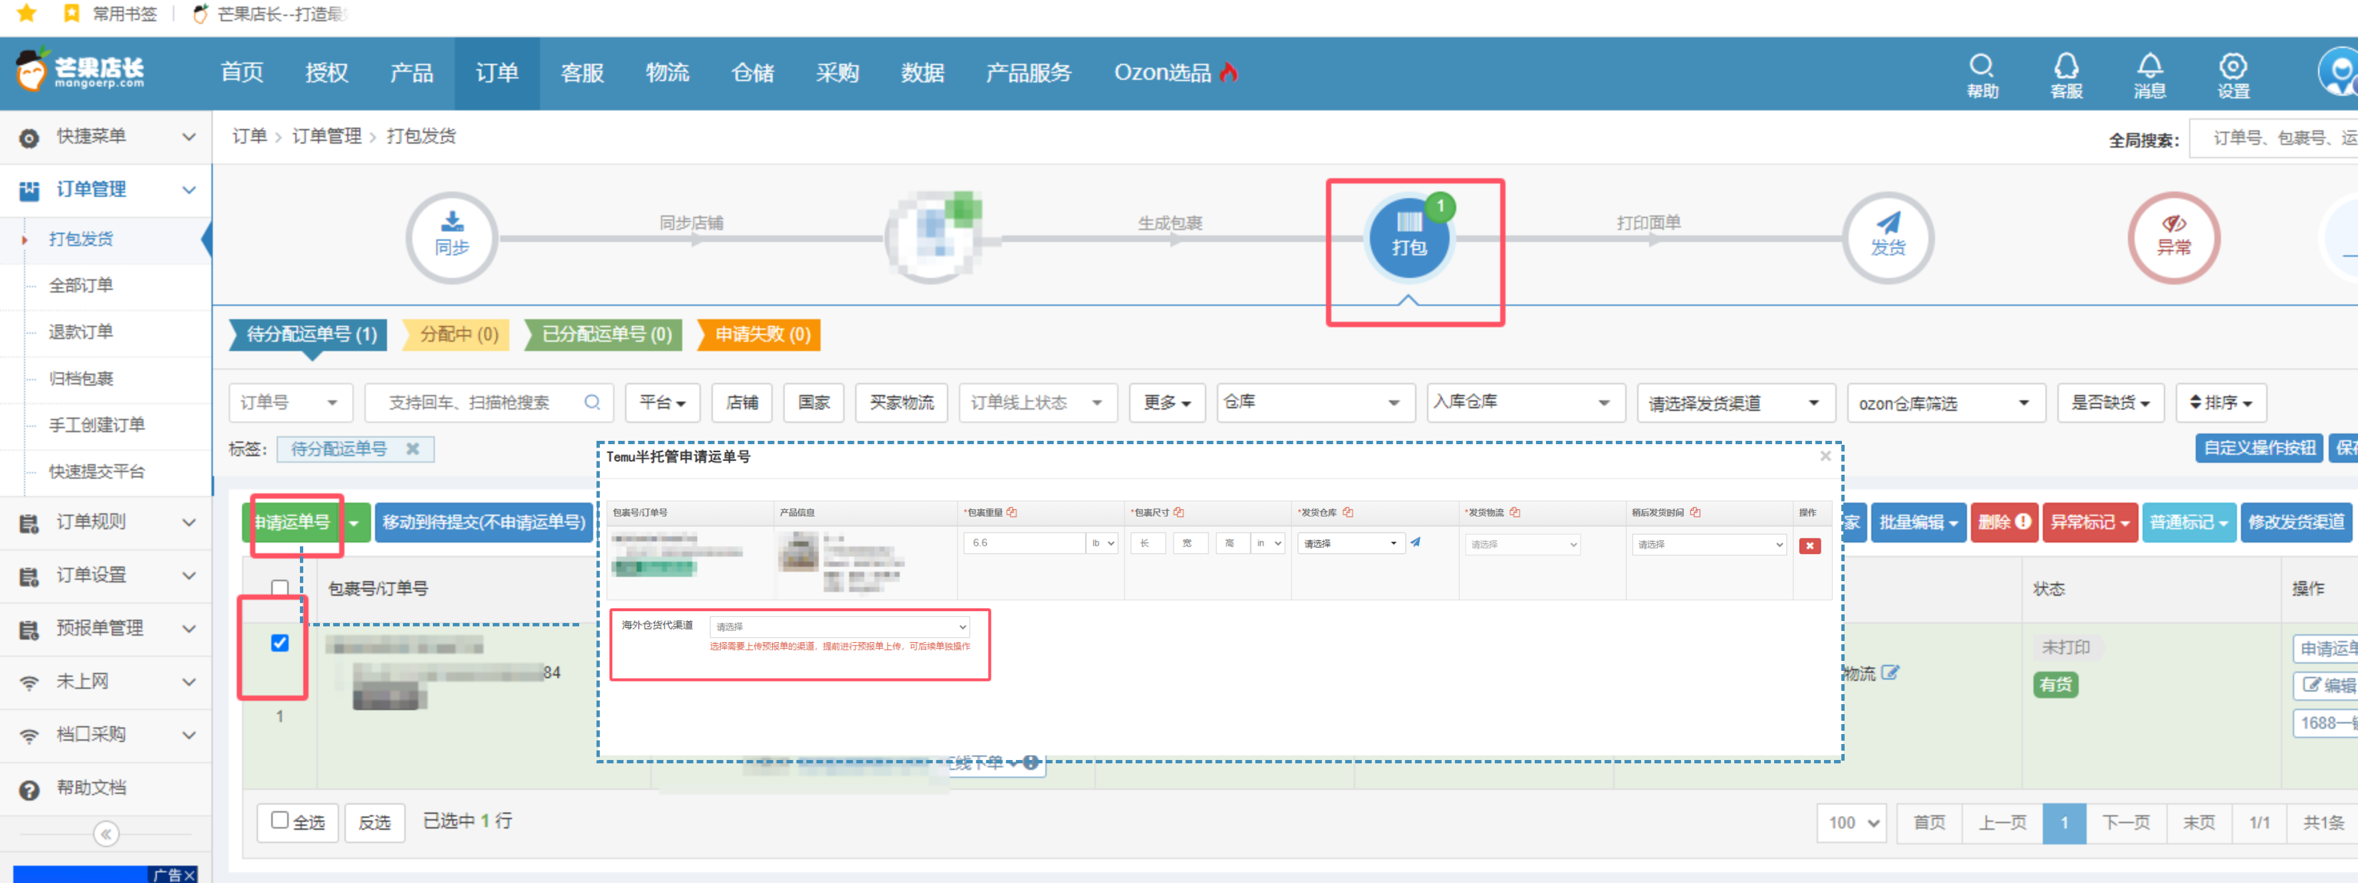Open the 物流 top menu

pos(668,72)
